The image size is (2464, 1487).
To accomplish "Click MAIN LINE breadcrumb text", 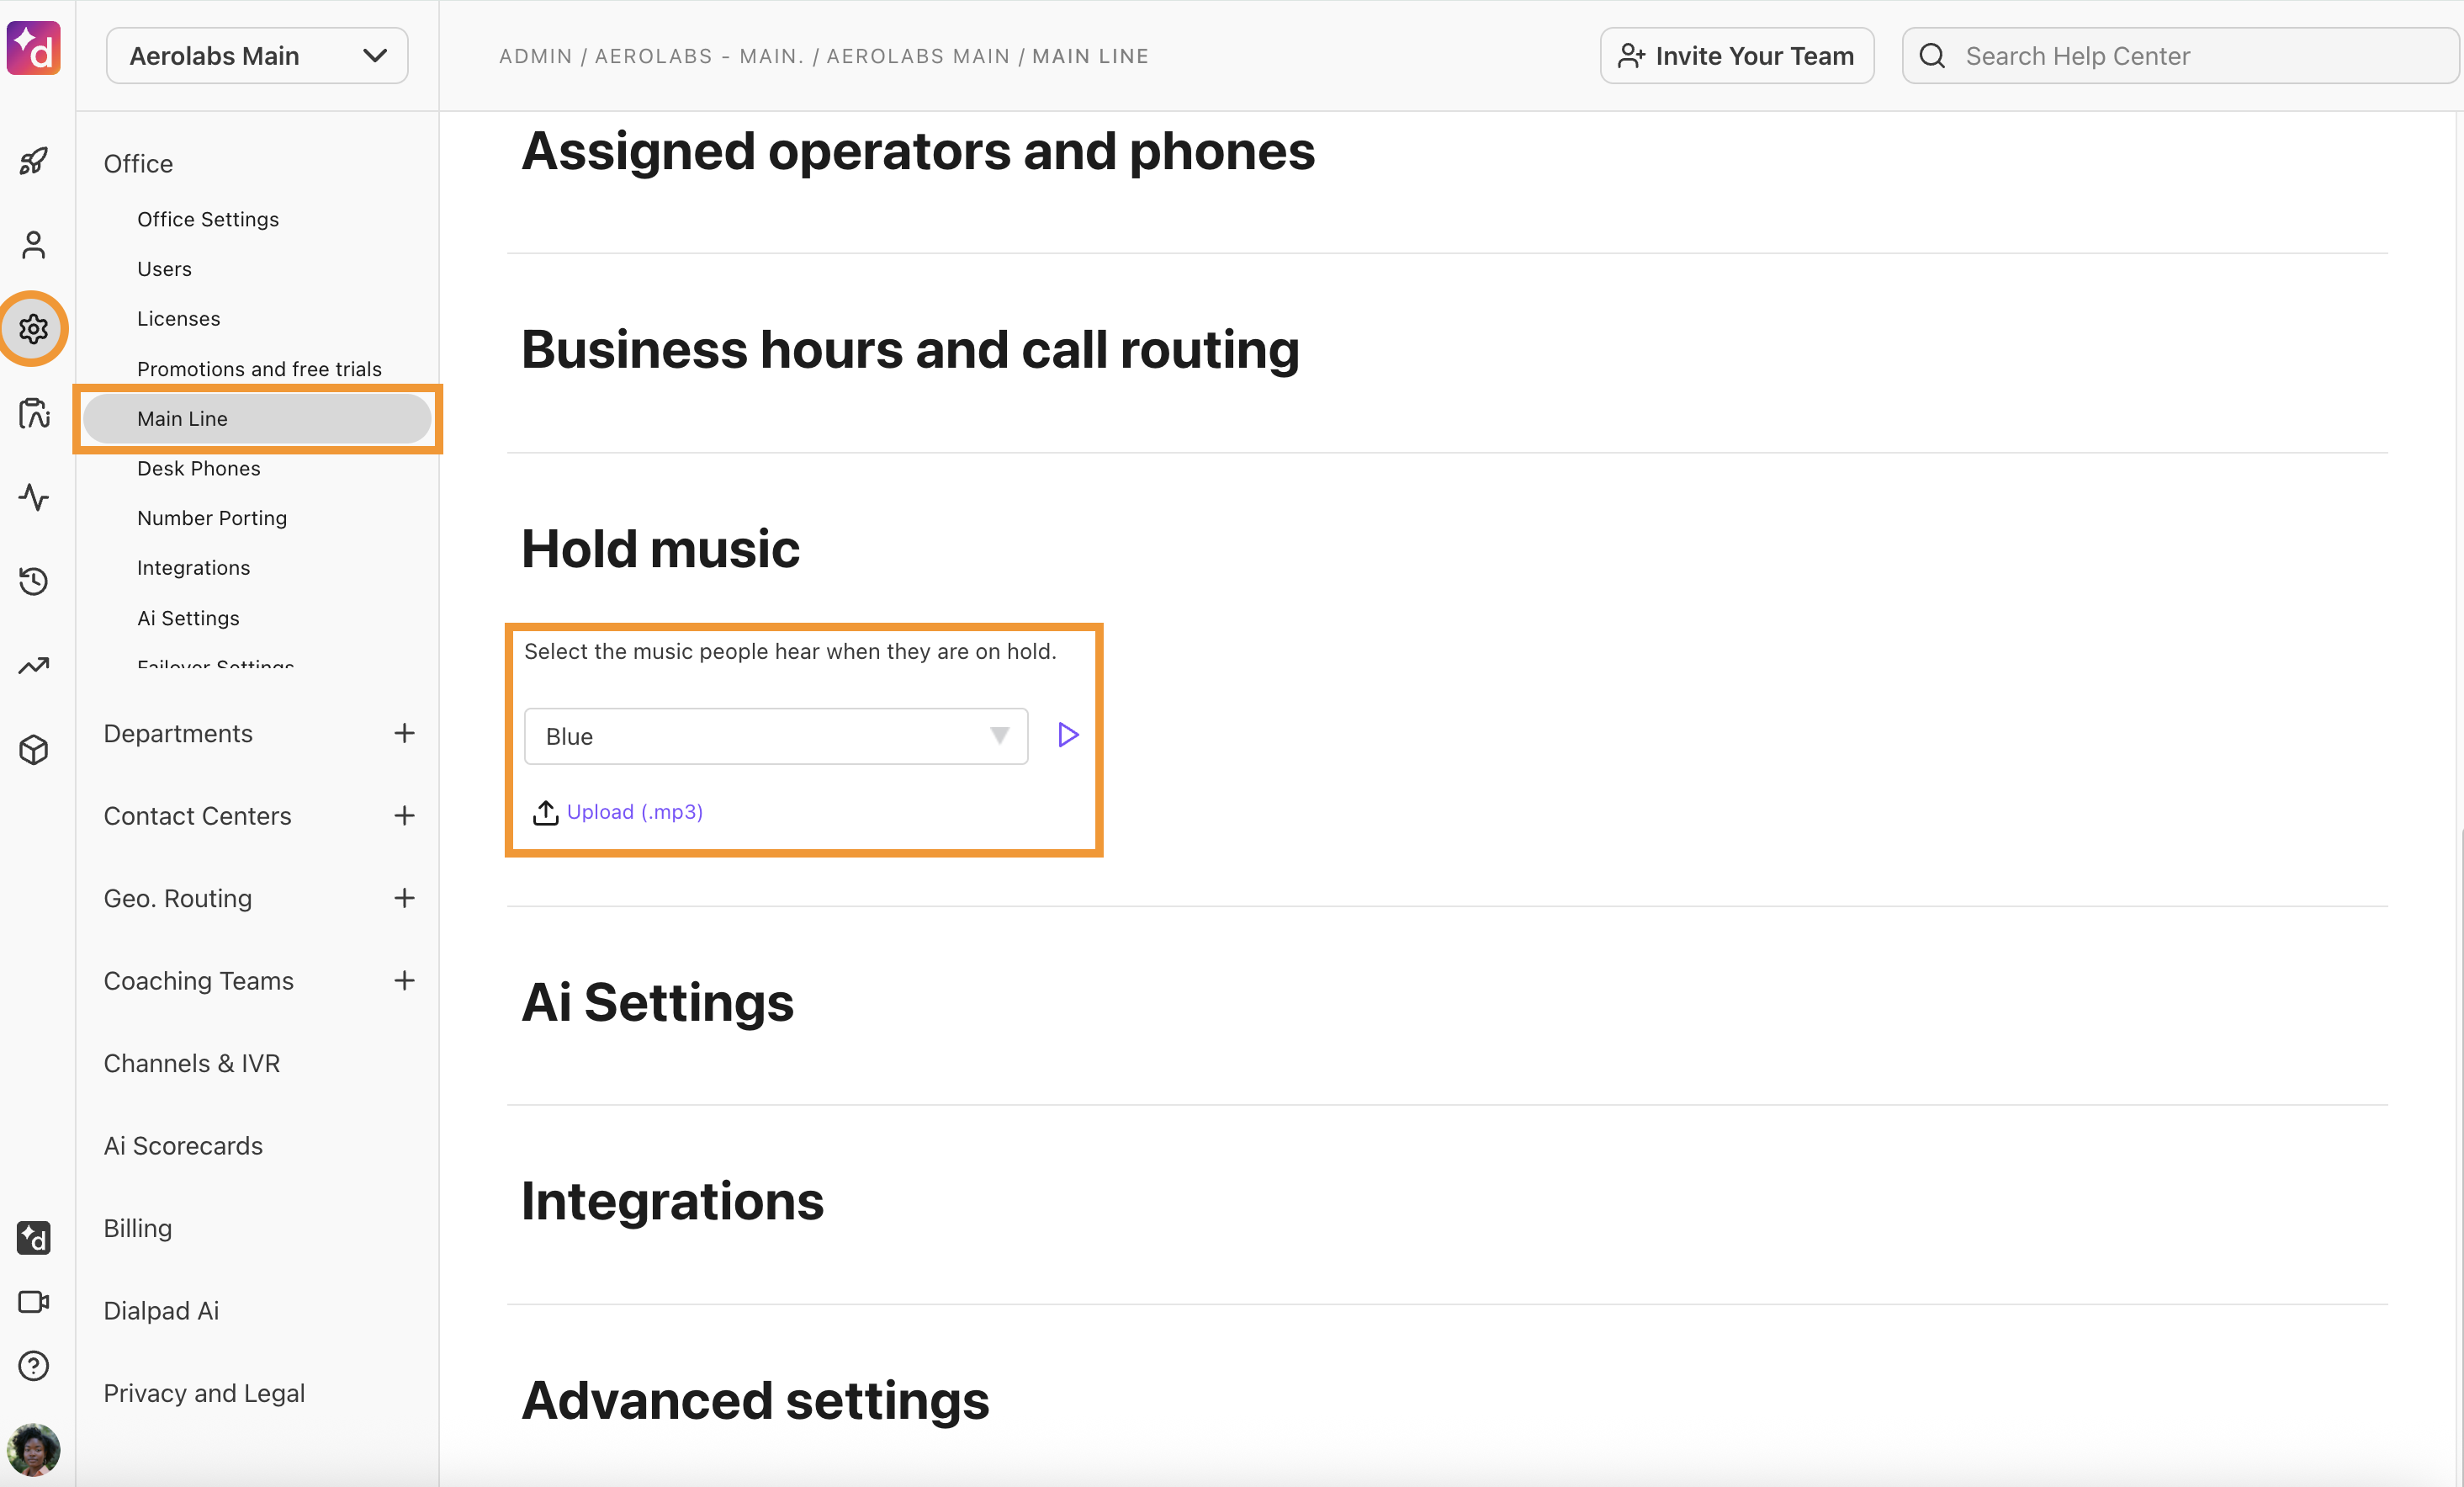I will pyautogui.click(x=1090, y=56).
